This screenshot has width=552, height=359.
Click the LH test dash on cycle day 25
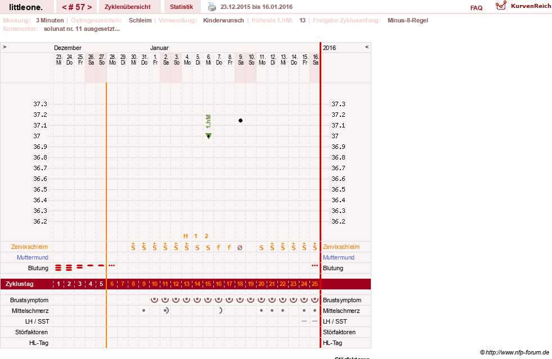[x=315, y=321]
